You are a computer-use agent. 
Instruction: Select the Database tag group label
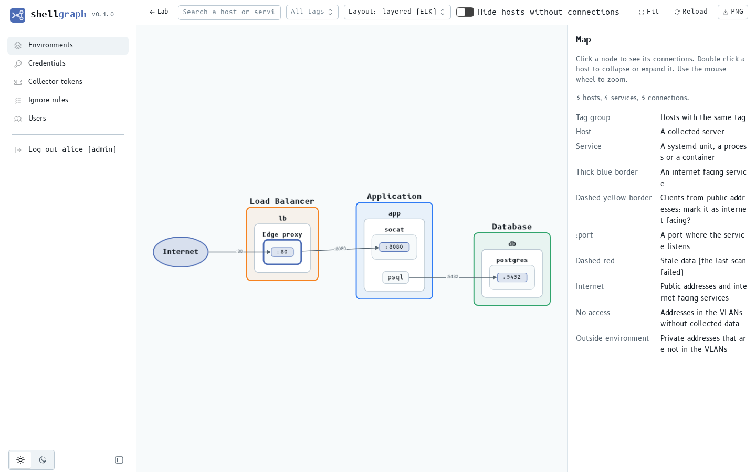[512, 227]
